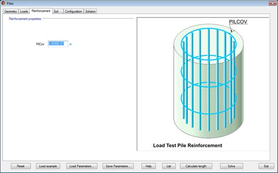Click Save Parameters button
This screenshot has width=278, height=173.
(x=118, y=166)
